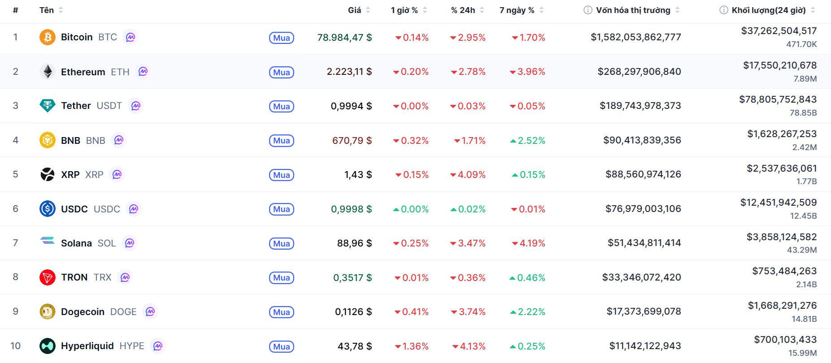Open the purple chart icon beside Tether USDT
The image size is (831, 363).
136,106
